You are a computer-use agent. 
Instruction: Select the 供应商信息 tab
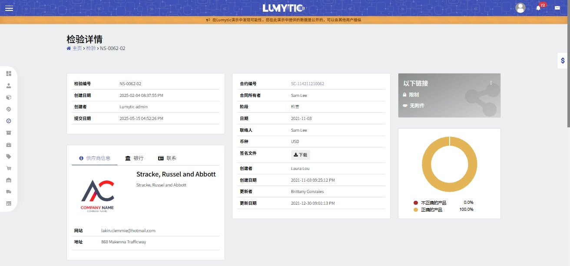coord(95,158)
